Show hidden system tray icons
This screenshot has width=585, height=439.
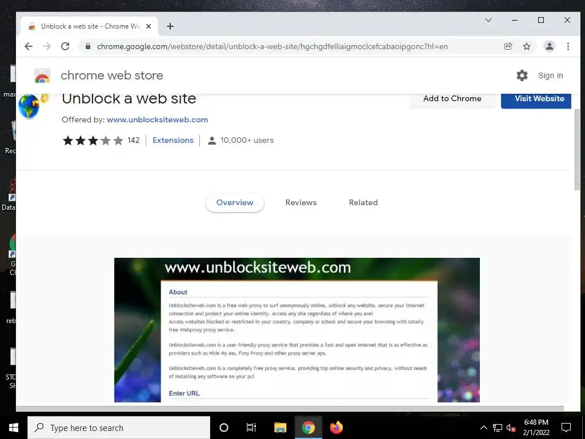click(483, 428)
